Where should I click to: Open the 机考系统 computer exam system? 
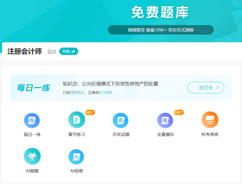[210, 120]
